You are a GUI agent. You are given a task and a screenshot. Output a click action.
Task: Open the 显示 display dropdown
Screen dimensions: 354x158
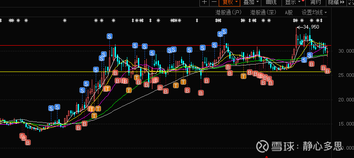coord(293,2)
